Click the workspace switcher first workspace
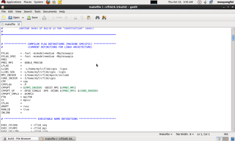Screen dimensions: 235x141 tap(219, 139)
